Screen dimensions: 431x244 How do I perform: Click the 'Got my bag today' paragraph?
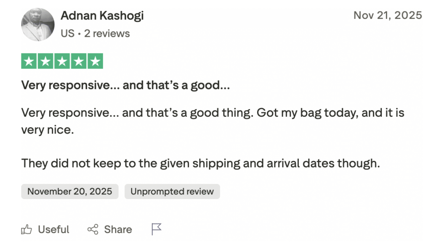[213, 121]
